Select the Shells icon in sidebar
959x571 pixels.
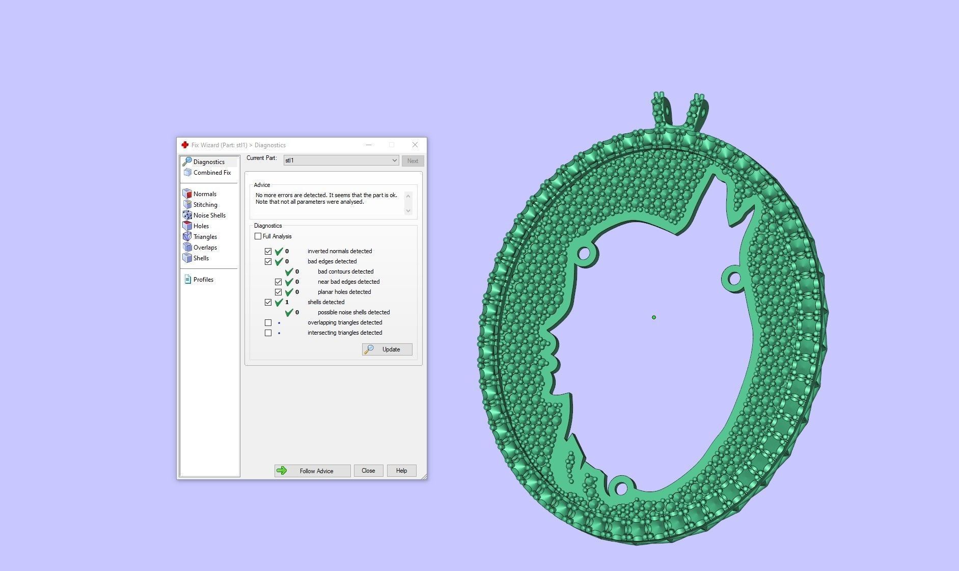(187, 258)
